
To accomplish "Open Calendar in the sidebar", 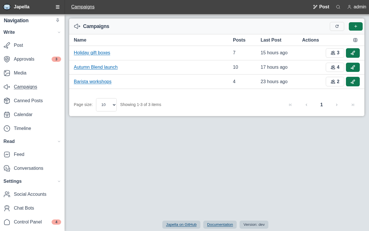I will (x=32, y=115).
